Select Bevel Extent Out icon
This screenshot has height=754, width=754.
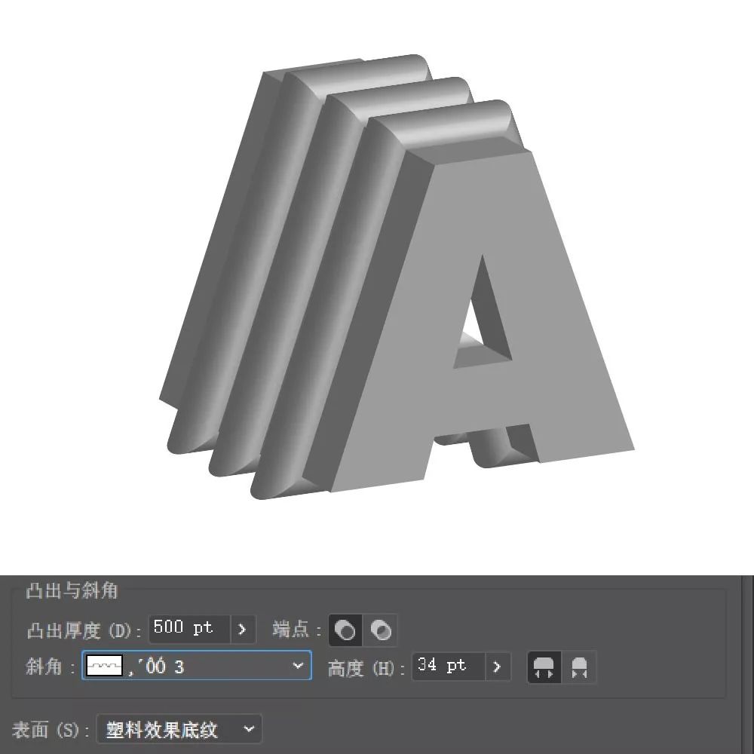[544, 667]
